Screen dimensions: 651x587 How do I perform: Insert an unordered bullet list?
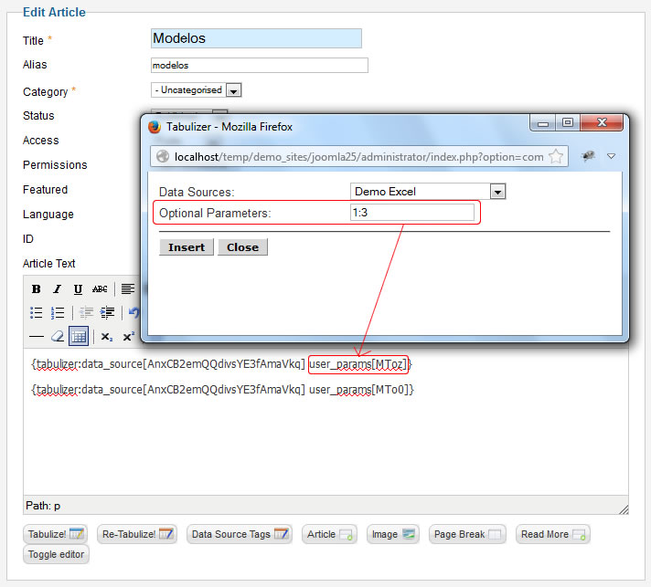tap(37, 312)
